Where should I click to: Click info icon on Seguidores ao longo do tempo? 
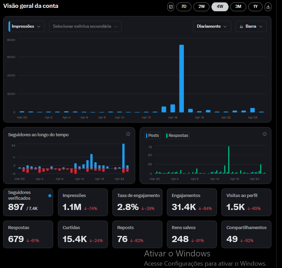(x=128, y=134)
